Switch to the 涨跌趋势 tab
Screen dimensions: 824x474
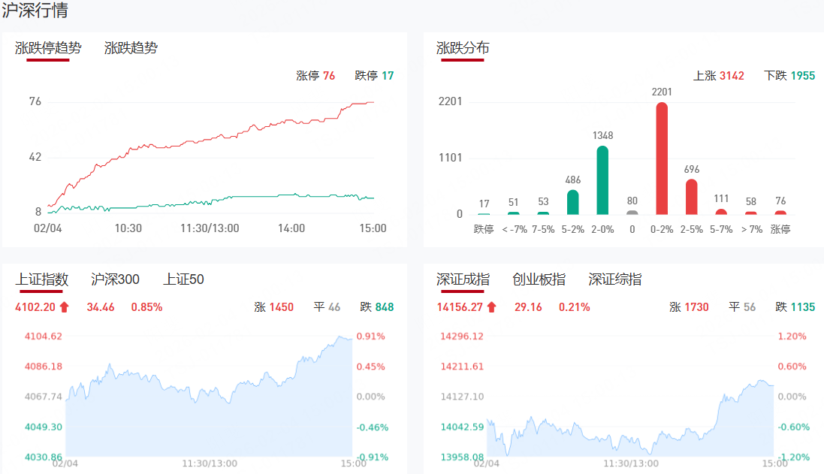pos(131,48)
